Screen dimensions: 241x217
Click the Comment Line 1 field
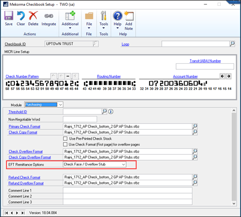pyautogui.click(x=128, y=190)
